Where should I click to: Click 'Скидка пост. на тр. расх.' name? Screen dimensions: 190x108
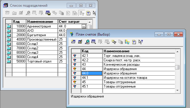pos(122,60)
